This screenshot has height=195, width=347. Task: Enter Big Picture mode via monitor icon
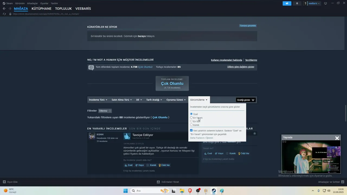point(325,3)
